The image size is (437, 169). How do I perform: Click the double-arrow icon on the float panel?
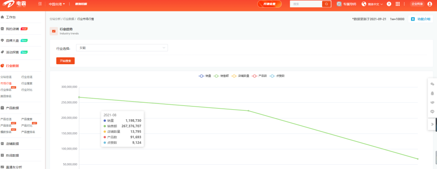(x=432, y=124)
